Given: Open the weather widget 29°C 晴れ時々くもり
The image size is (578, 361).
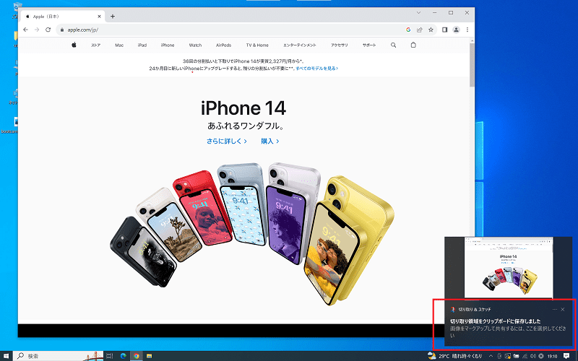Looking at the screenshot, I should [x=455, y=356].
